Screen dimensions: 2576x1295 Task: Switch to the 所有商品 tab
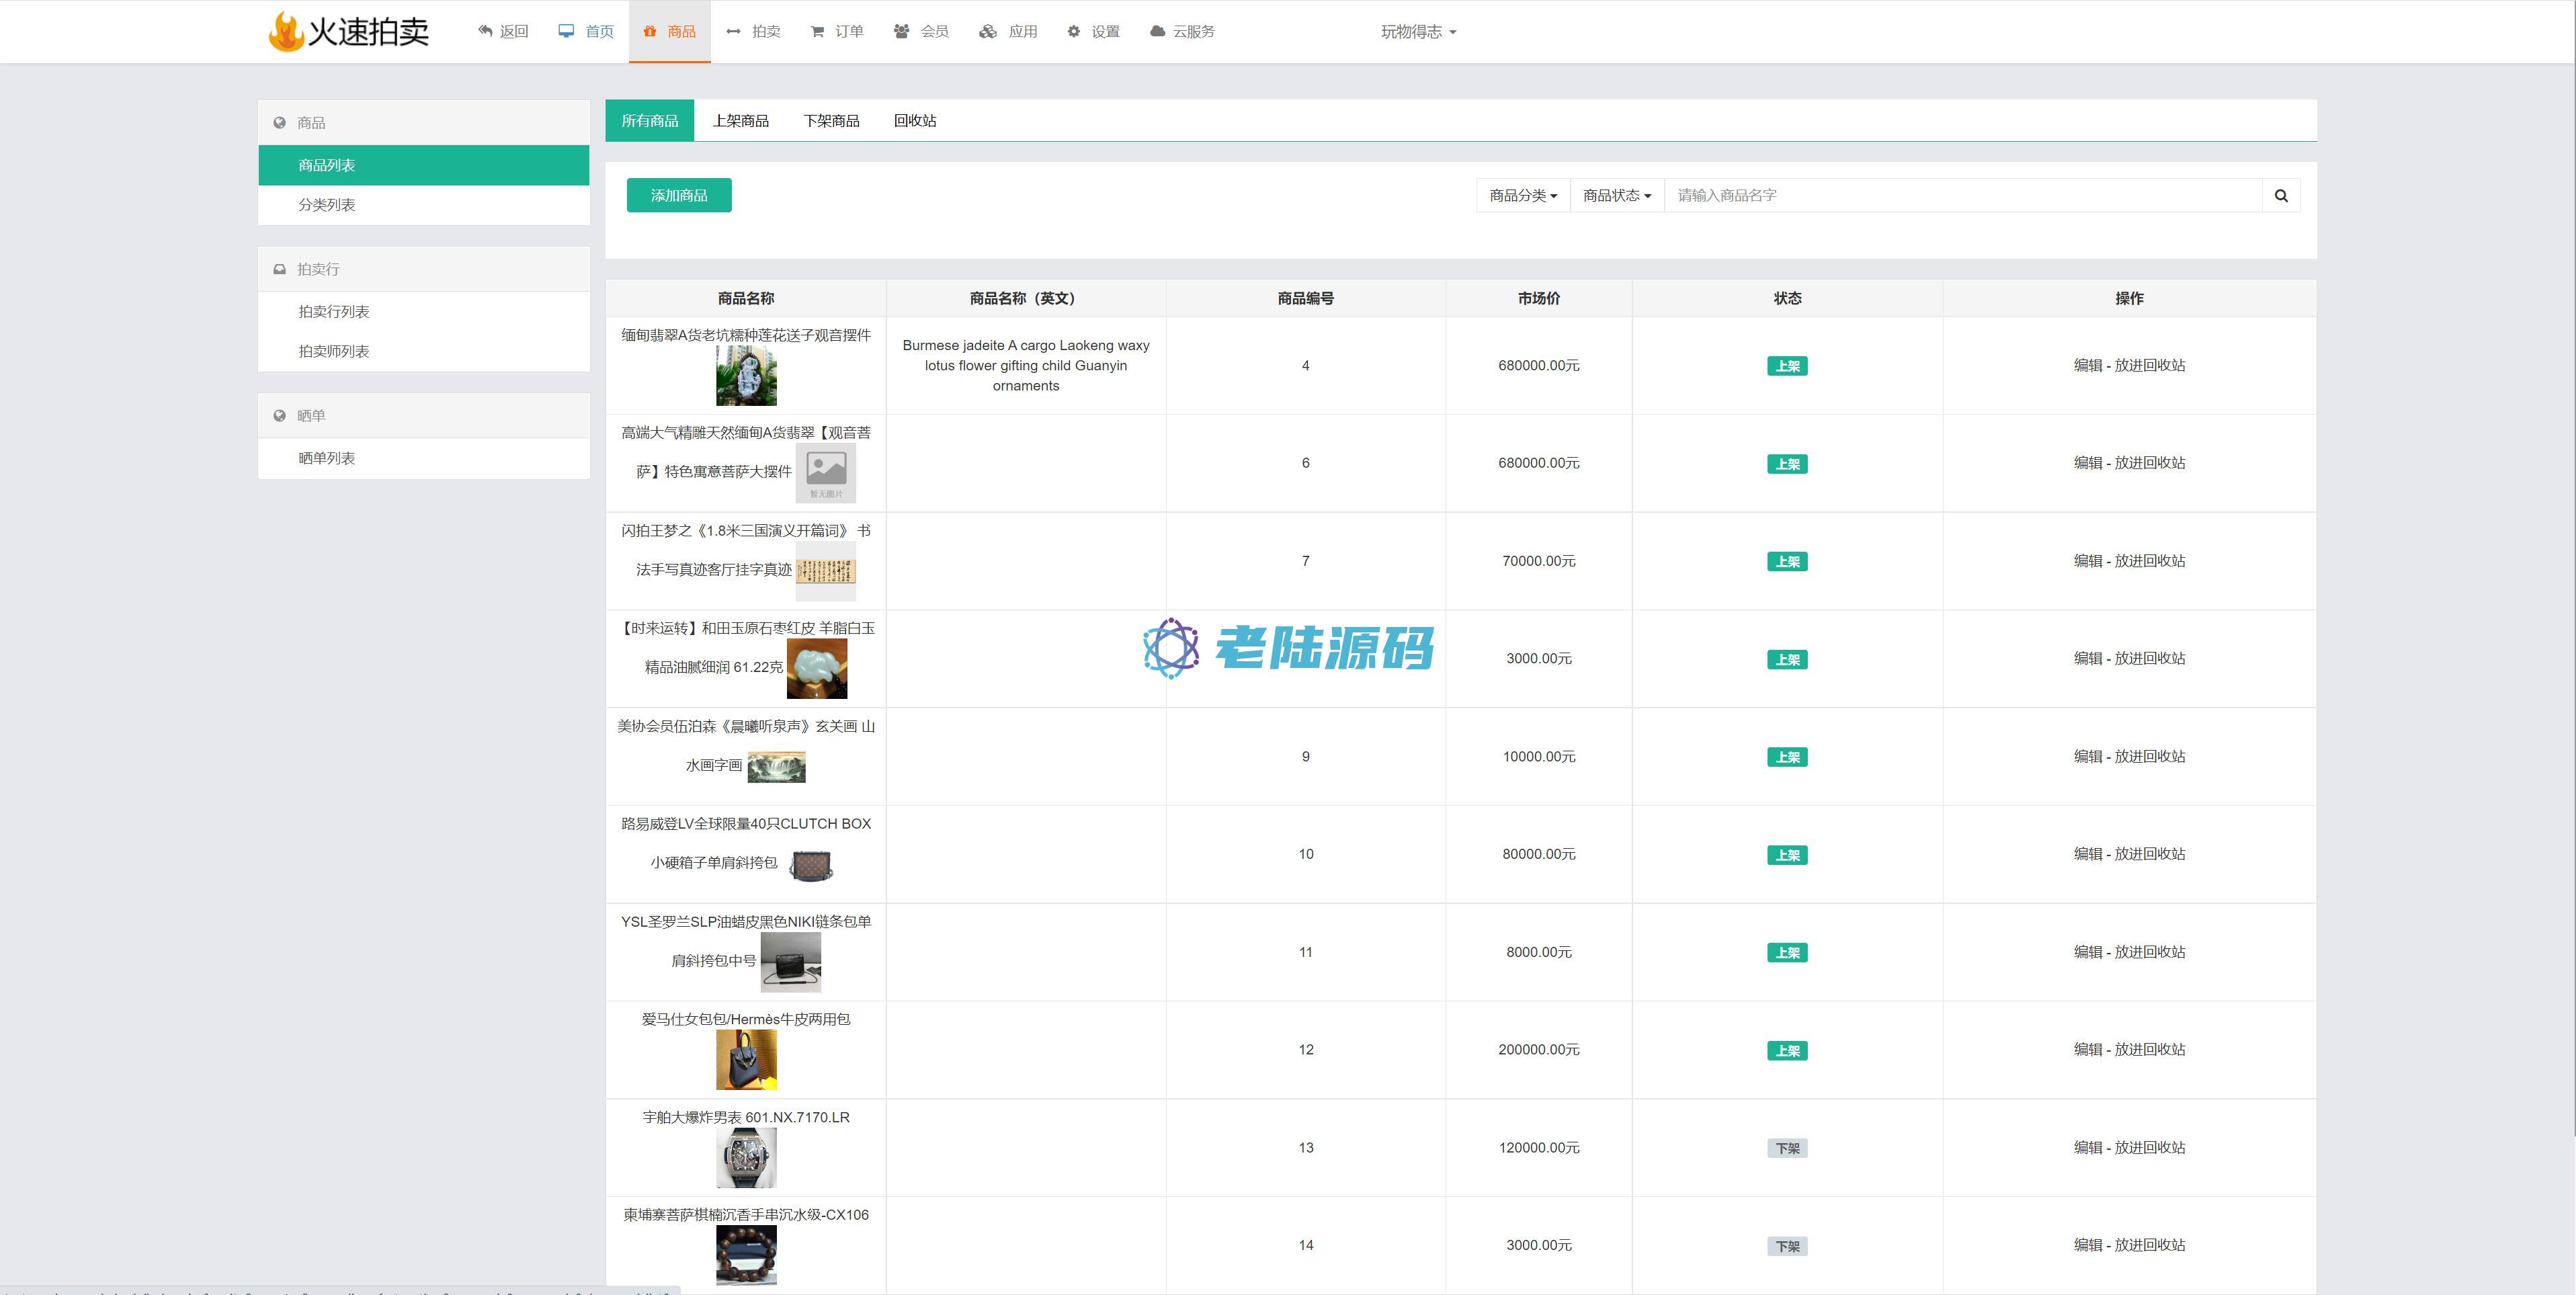(650, 120)
